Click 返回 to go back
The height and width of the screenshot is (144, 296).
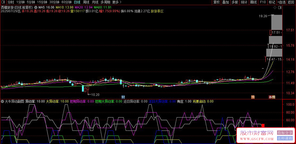291,2
